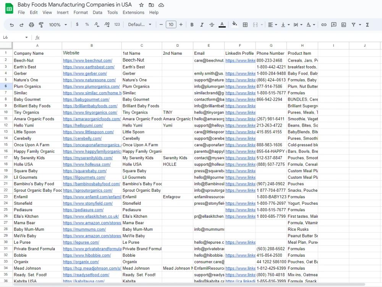
Task: Click the Move to folder icon
Action: [151, 5]
